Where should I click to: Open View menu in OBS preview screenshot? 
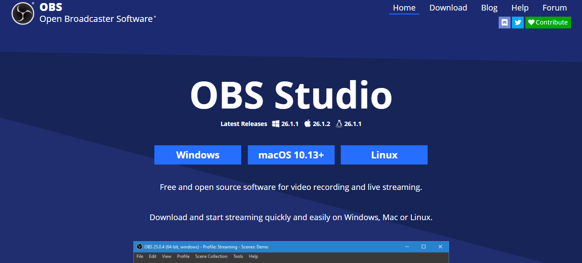[x=167, y=256]
